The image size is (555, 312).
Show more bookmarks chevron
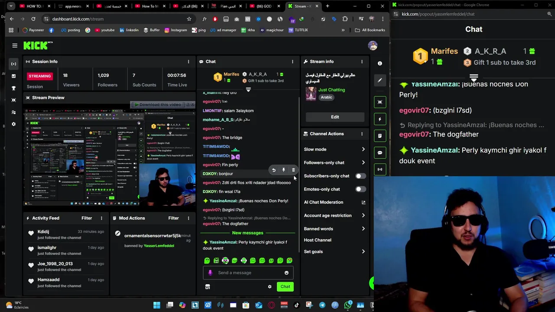pos(343,30)
